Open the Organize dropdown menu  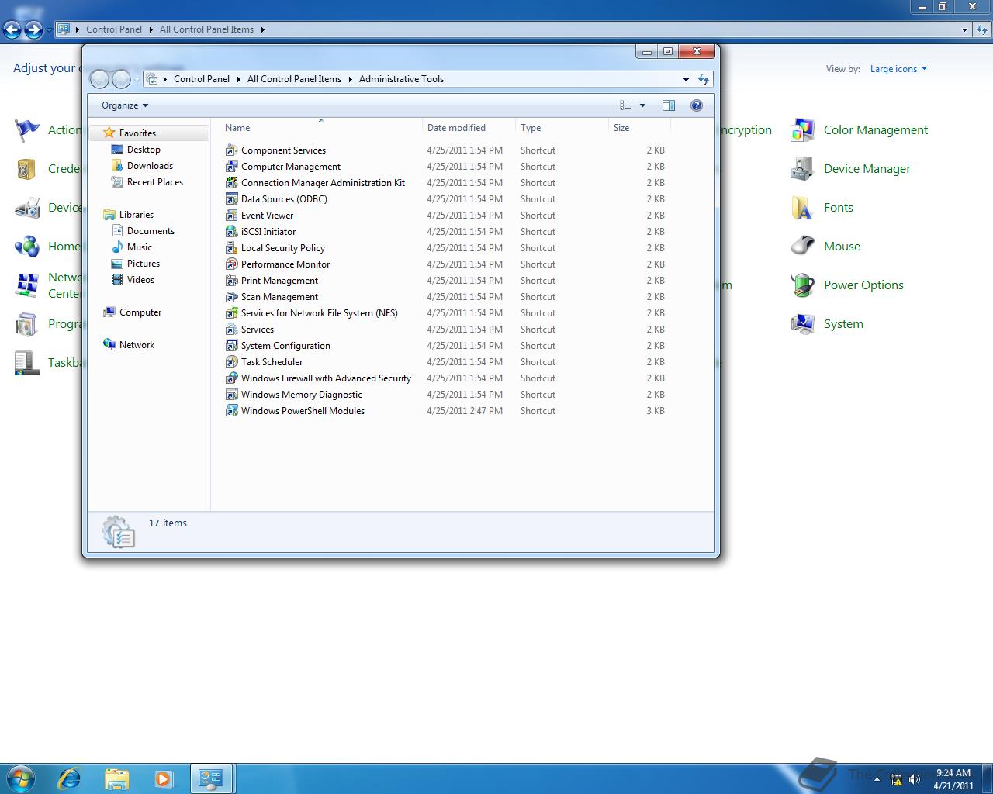[124, 105]
